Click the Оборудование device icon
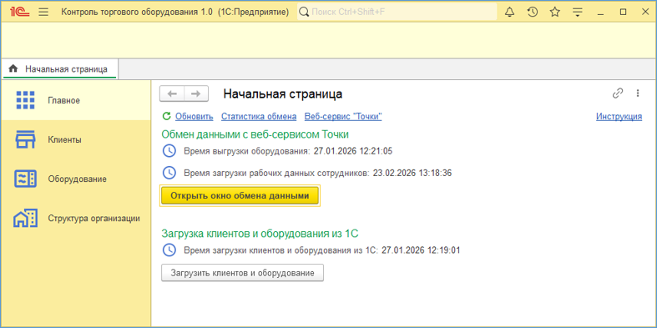 pos(26,179)
